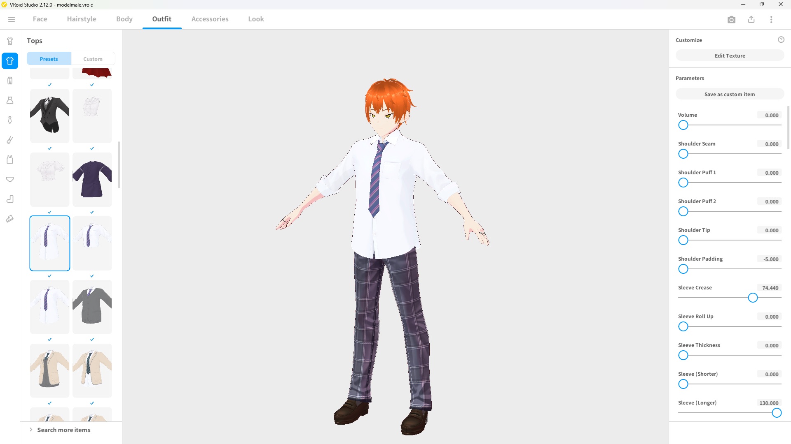791x444 pixels.
Task: Click the export/share icon next to the camera
Action: click(751, 19)
